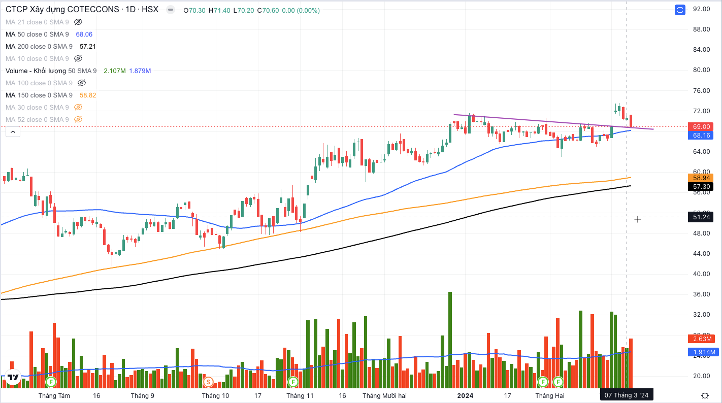Click the F marker above Tháng 11
The image size is (722, 403).
293,381
